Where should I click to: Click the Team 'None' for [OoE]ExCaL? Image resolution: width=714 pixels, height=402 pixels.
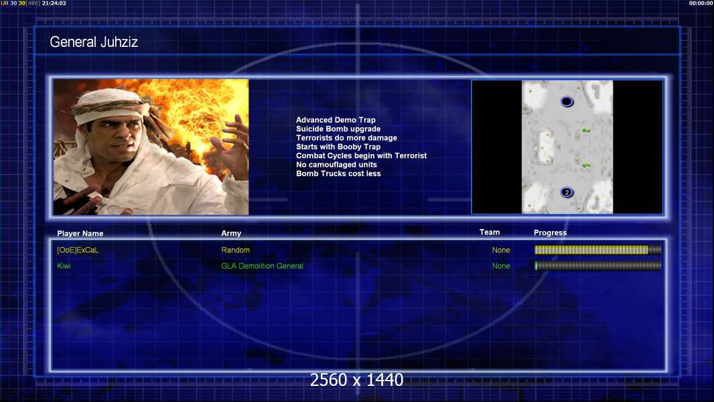tap(501, 250)
